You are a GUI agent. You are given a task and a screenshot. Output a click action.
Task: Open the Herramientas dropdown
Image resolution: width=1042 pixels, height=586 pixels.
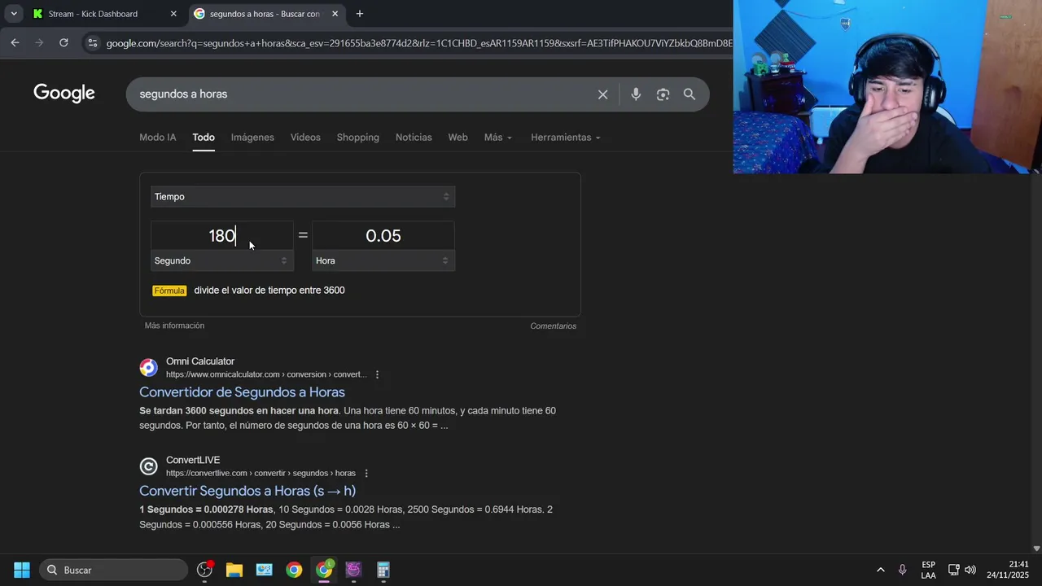point(566,138)
